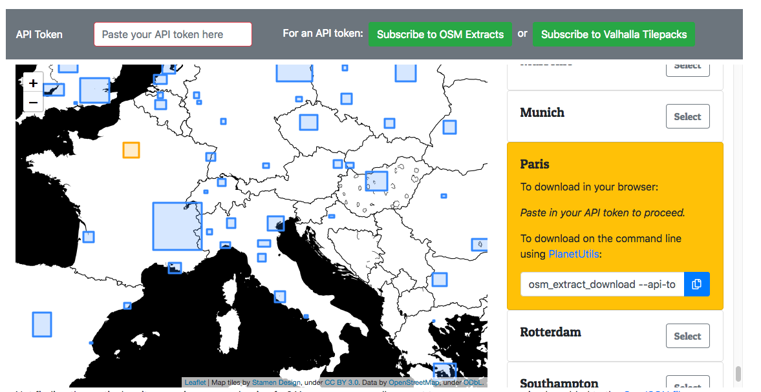Click the orange Paris extract rectangle on the map
761x392 pixels.
pos(131,150)
